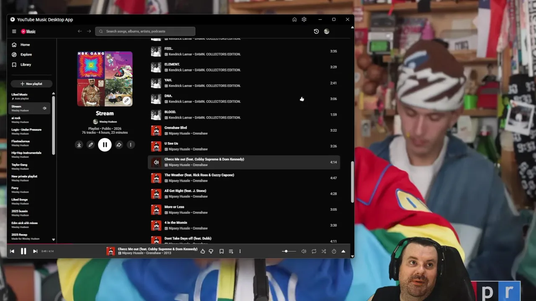Adjust the volume slider
This screenshot has width=536, height=301.
click(289, 251)
